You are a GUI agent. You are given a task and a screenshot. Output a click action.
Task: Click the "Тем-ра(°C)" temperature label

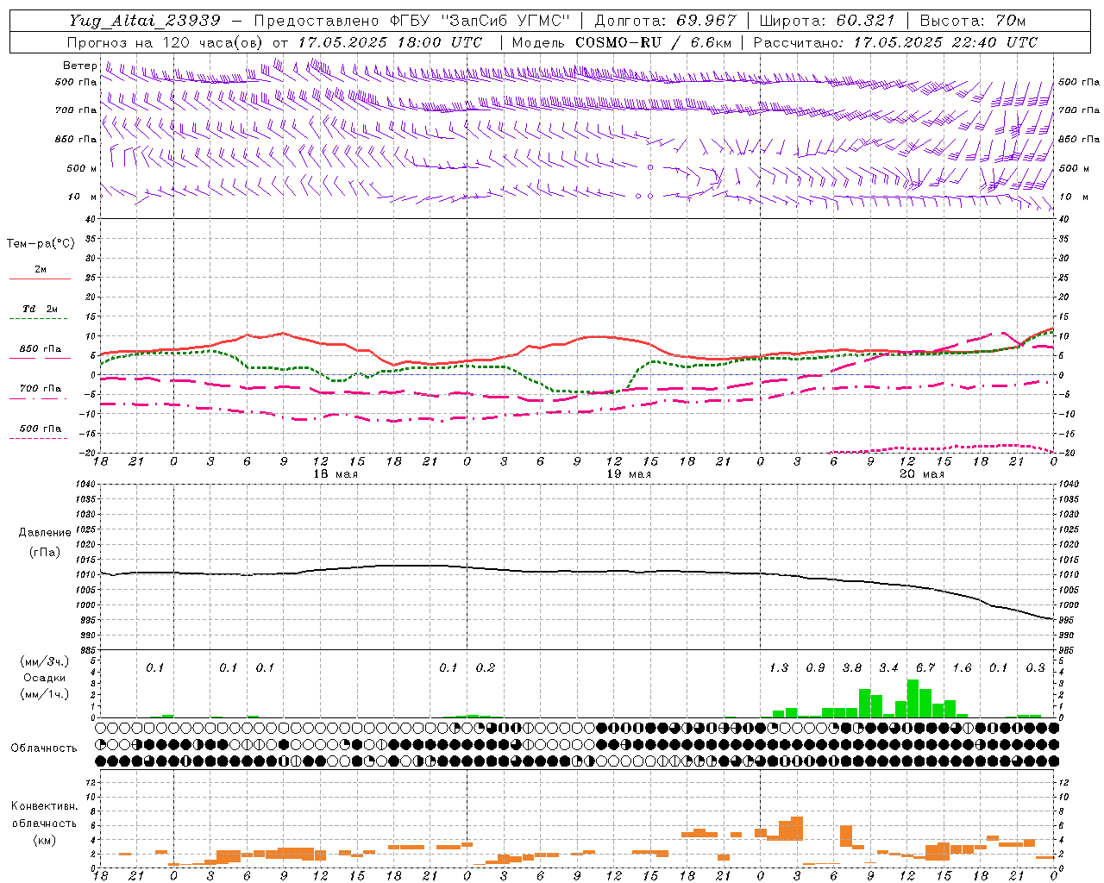click(41, 243)
